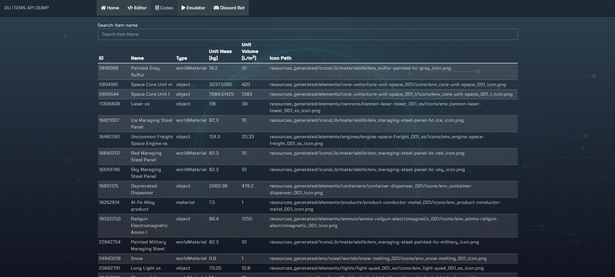Click ID 25682791

click(109, 268)
